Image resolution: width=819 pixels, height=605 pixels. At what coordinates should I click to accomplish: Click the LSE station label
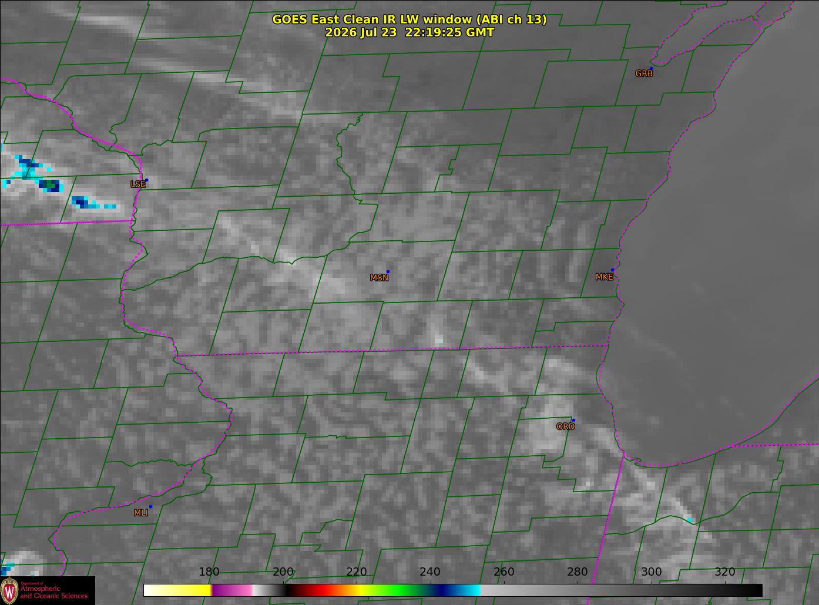click(137, 184)
